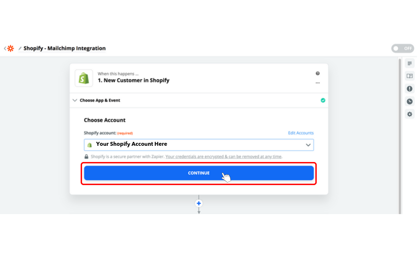Click the 'Choose Account' heading

click(104, 120)
